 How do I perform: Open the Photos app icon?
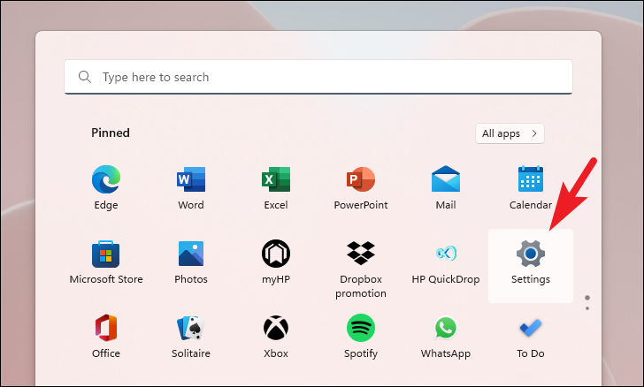191,254
